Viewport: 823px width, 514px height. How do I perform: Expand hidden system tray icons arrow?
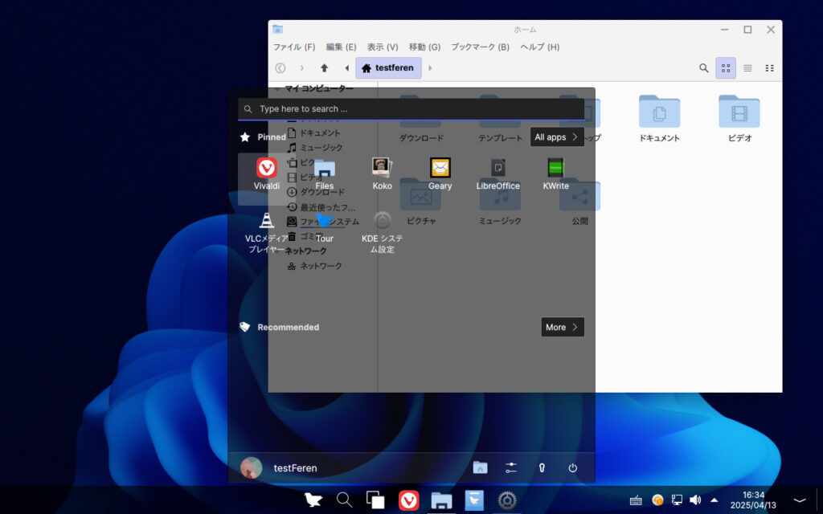[714, 500]
